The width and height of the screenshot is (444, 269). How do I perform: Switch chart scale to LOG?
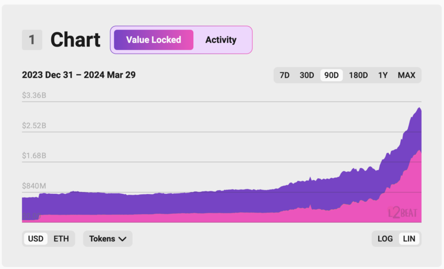pos(385,239)
